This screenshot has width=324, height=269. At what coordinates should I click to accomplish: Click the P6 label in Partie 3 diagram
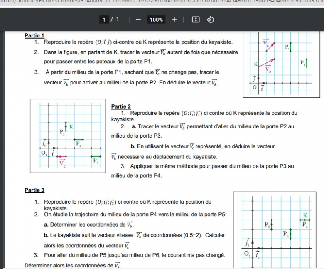[268, 225]
